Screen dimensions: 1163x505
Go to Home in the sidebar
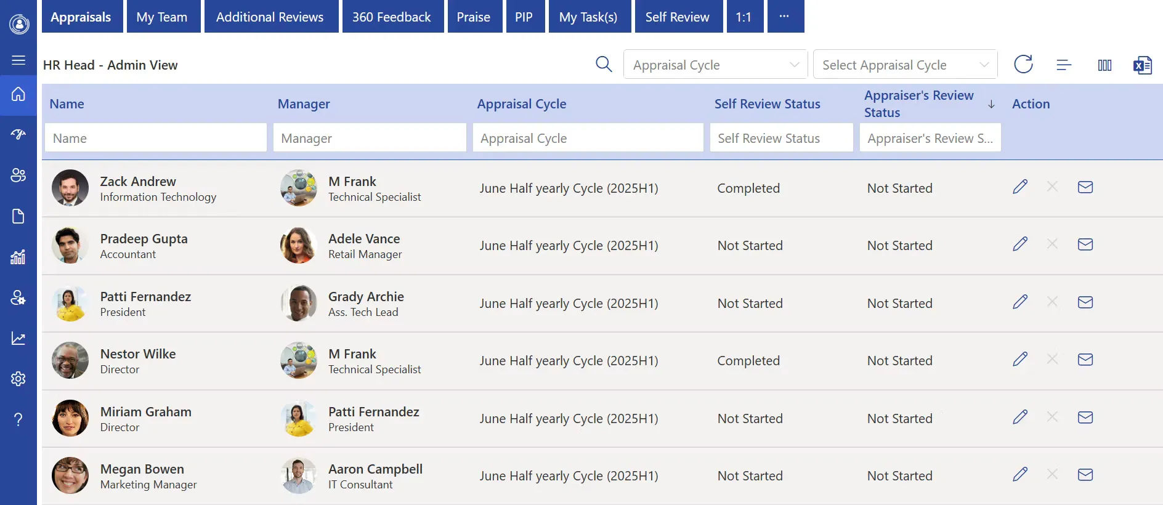pyautogui.click(x=18, y=94)
